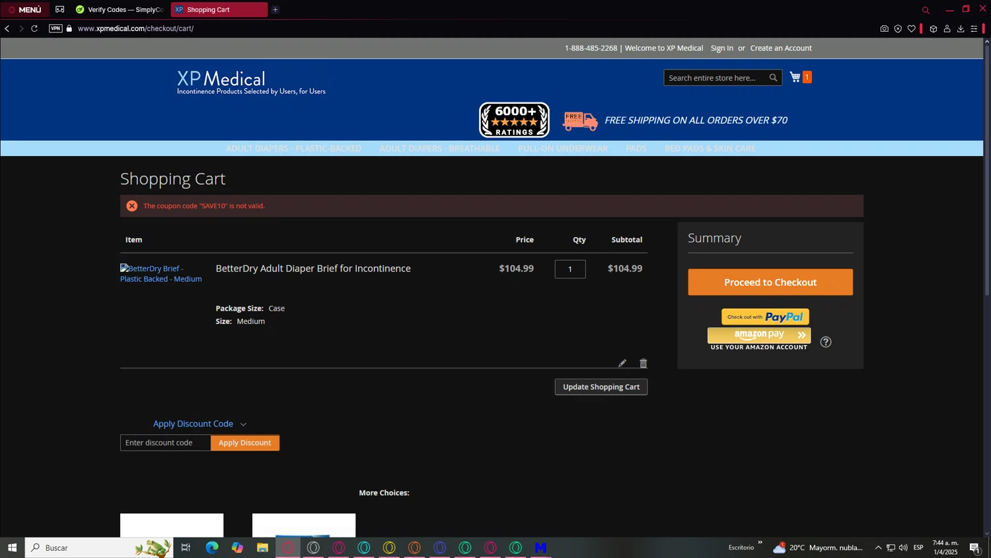The height and width of the screenshot is (558, 991).
Task: Open BetterDry Adult Diaper Brief product title
Action: point(313,268)
